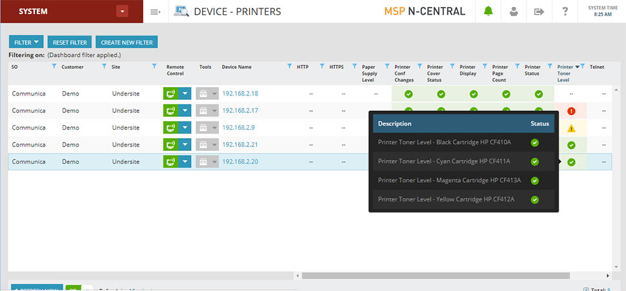Screen dimensions: 626x291
Task: Click the sign-out arrow icon
Action: pos(539,12)
